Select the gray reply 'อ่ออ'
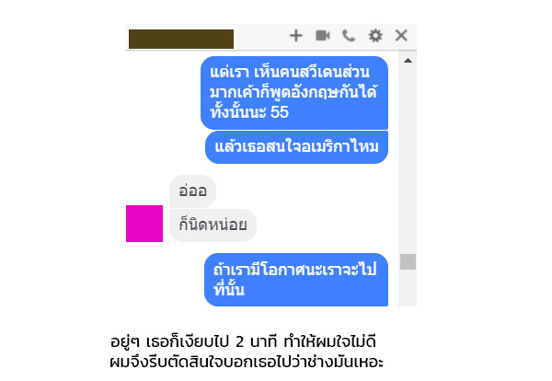Screen dimensions: 552x381 click(x=192, y=191)
